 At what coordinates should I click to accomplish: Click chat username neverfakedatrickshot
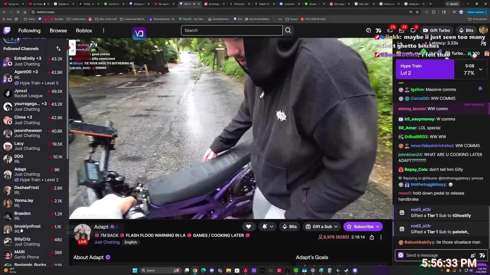[x=432, y=146]
